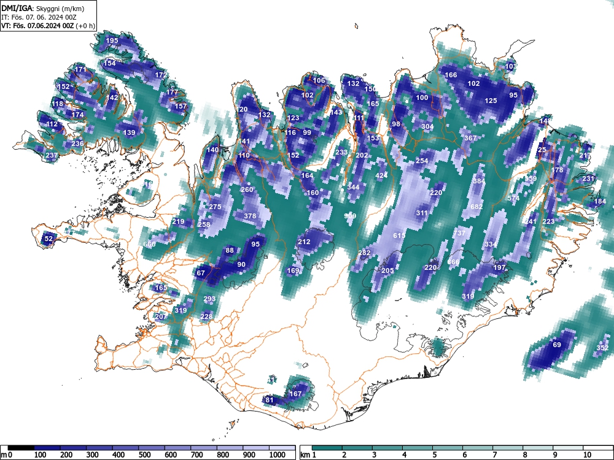
Task: Click the map value 157
Action: point(181,106)
